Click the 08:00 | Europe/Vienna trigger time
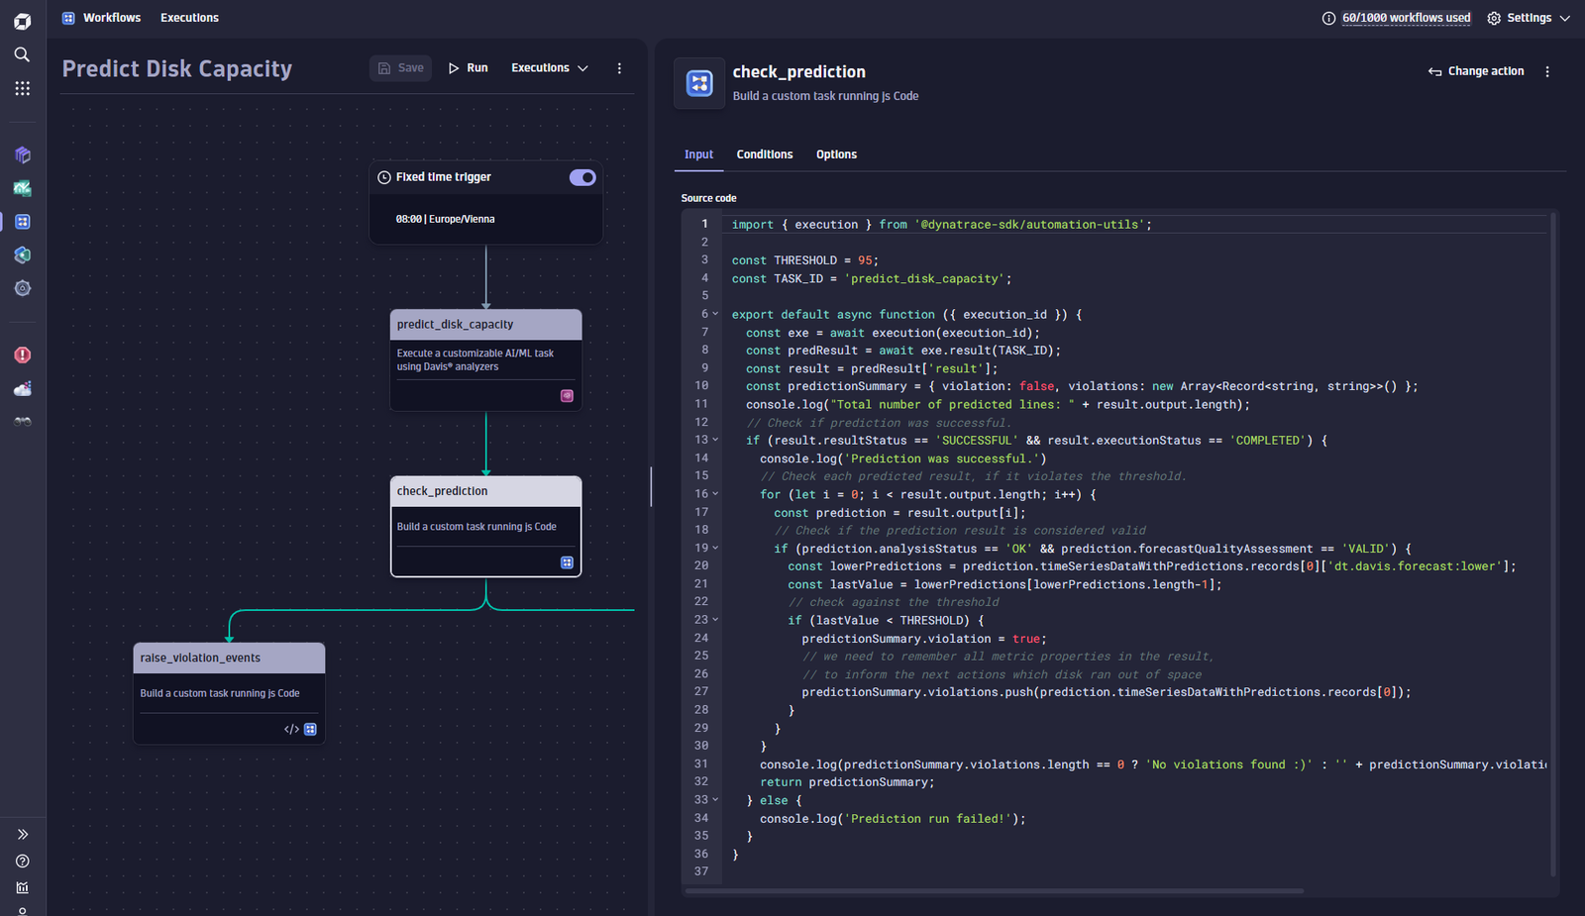Screen dimensions: 1585x916 445,220
